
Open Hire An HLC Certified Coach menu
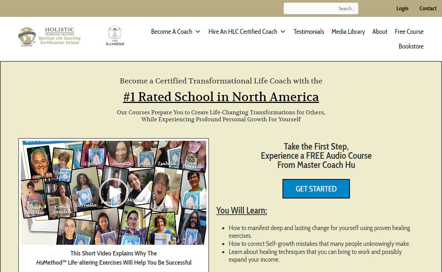(x=243, y=32)
